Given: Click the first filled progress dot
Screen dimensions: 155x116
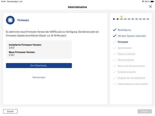Looking at the screenshot, I should click(x=114, y=19).
